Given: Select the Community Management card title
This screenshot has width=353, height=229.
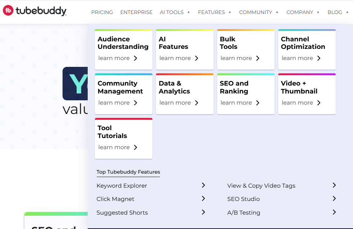Looking at the screenshot, I should (x=120, y=87).
